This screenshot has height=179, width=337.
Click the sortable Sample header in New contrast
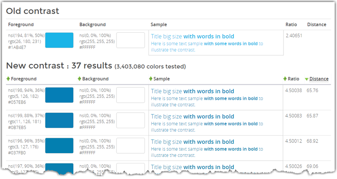coord(161,79)
